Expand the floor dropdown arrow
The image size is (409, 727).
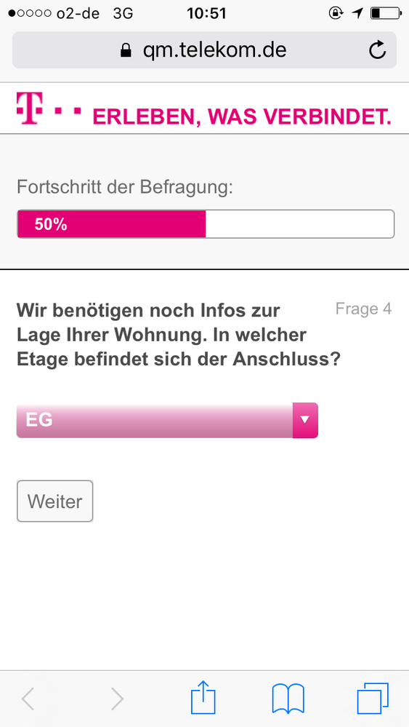[x=305, y=420]
